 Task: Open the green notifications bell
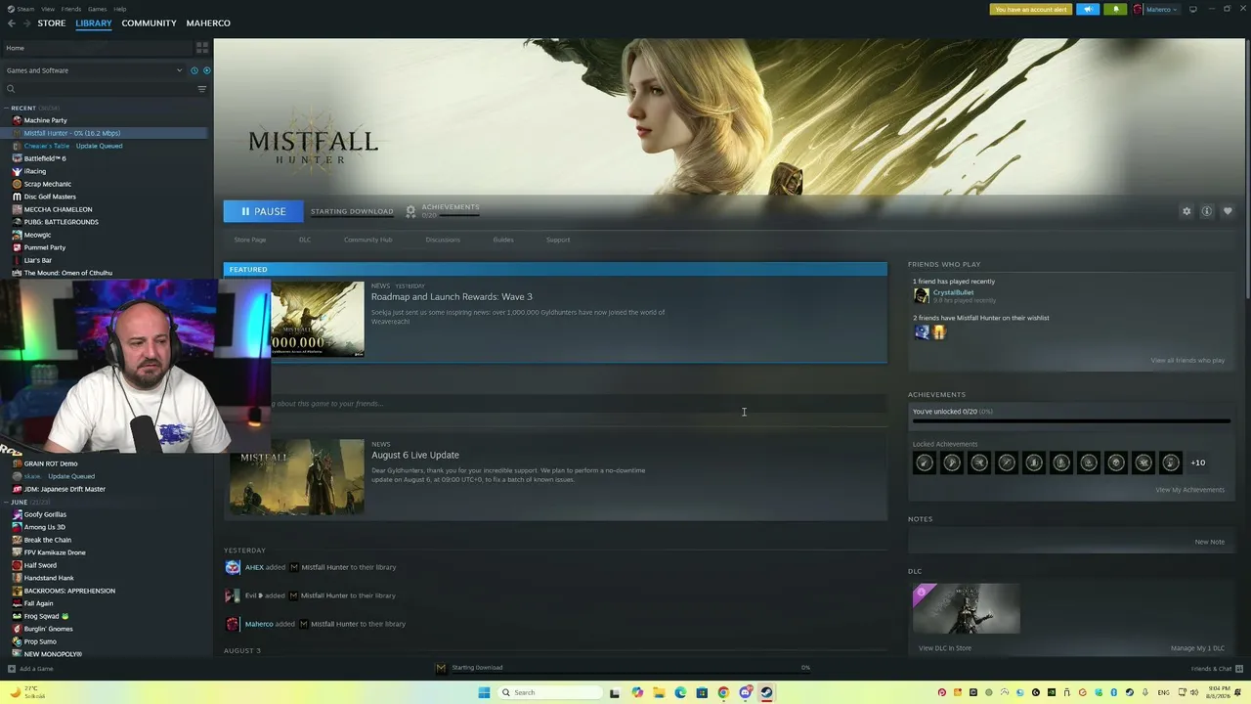point(1115,9)
